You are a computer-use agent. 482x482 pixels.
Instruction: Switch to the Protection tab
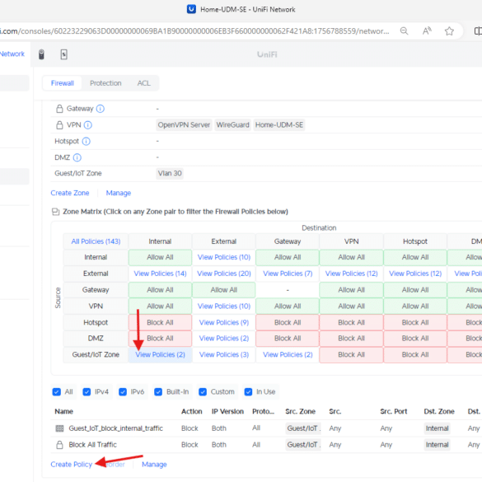[105, 83]
